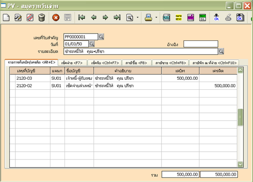This screenshot has height=182, width=253.
Task: Go to the previous record arrow
Action: pyautogui.click(x=94, y=17)
